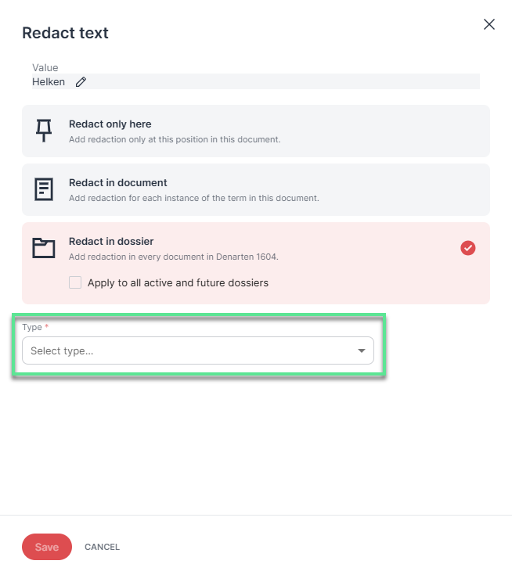This screenshot has height=575, width=512.
Task: Click the document icon for Redact in document
Action: (44, 189)
